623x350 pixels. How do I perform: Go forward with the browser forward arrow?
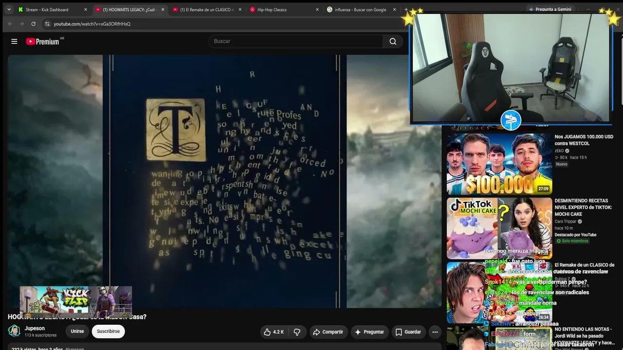21,24
